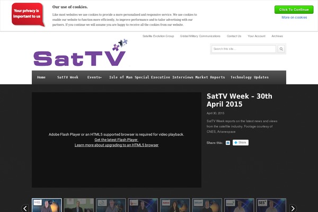Focus the Search this site field
The image size is (318, 212).
(x=244, y=49)
